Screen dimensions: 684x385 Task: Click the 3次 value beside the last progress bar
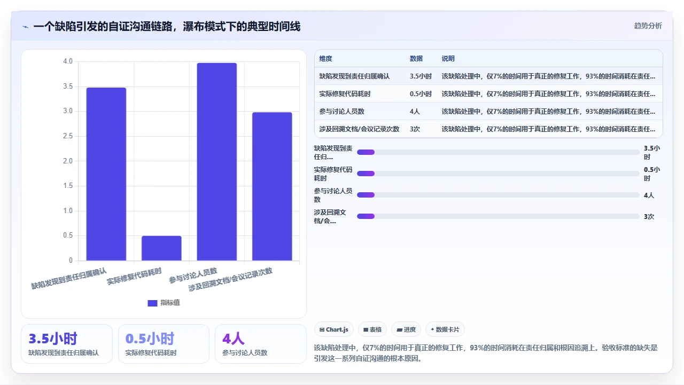(649, 216)
